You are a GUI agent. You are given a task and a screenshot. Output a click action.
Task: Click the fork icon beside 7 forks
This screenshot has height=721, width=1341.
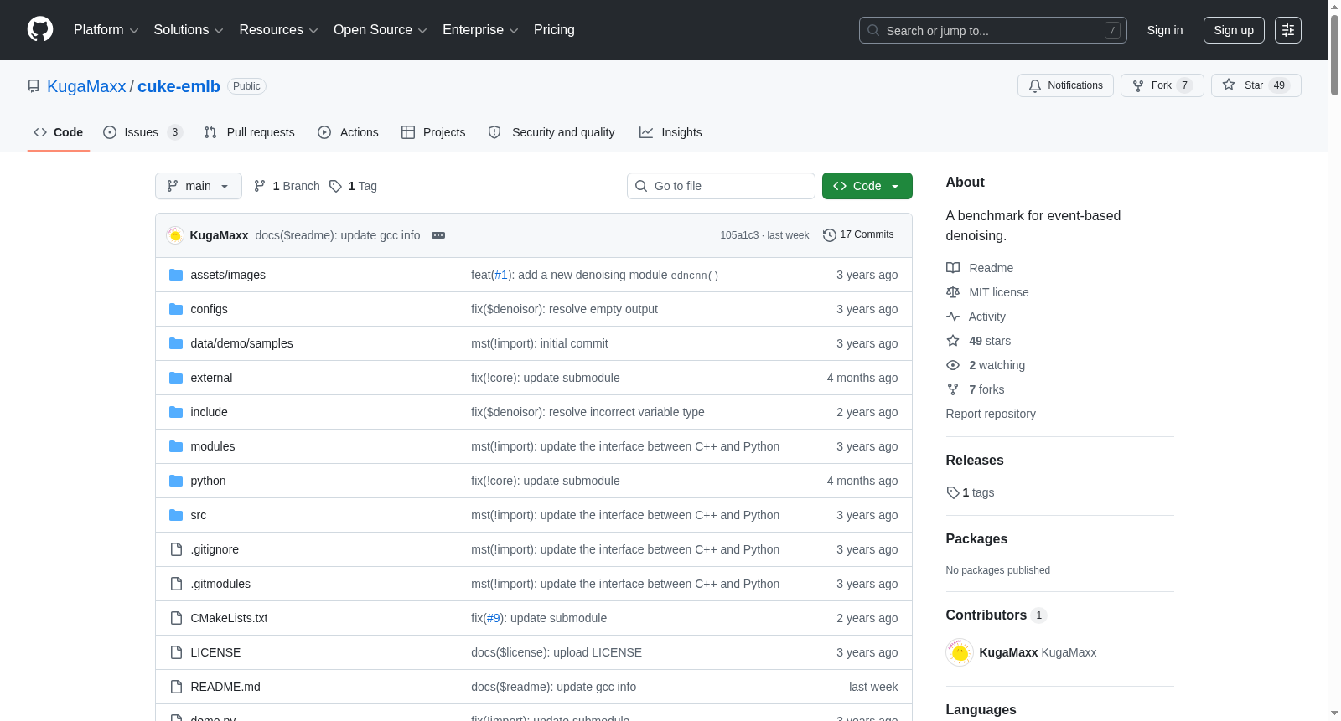953,389
